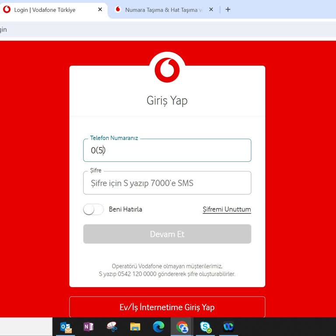Focus the Telefon Numaranız field
Screen dimensions: 336x336
167,150
